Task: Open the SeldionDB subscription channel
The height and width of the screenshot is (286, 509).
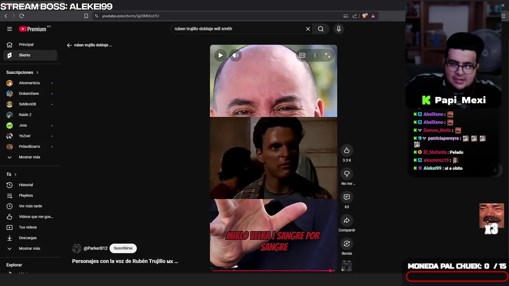Action: pyautogui.click(x=30, y=104)
